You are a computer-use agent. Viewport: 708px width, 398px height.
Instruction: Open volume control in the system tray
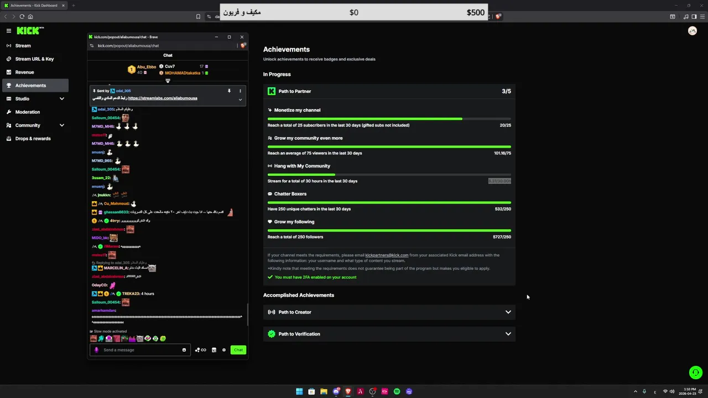(672, 391)
